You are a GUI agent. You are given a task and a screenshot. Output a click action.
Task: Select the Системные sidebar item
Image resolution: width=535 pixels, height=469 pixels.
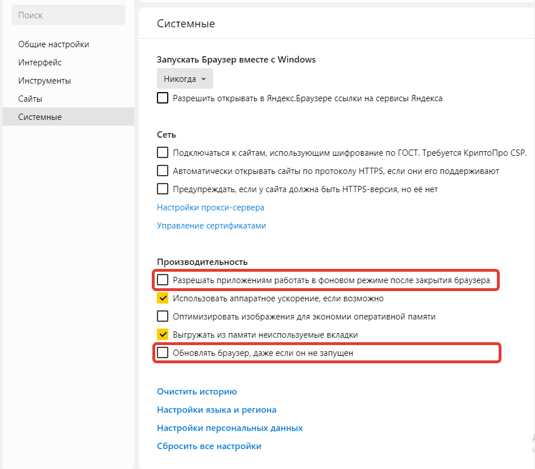(x=40, y=117)
